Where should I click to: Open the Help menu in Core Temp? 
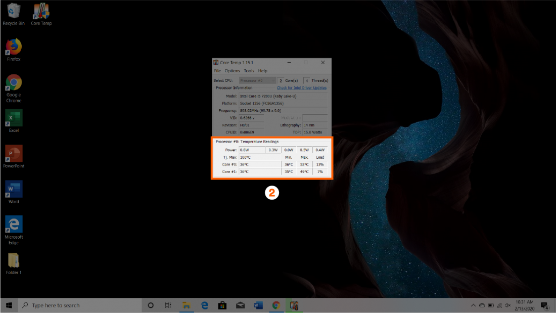(x=263, y=71)
